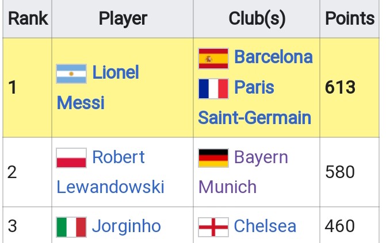This screenshot has height=243, width=386.
Task: Open the Barcelona club link
Action: [x=273, y=57]
